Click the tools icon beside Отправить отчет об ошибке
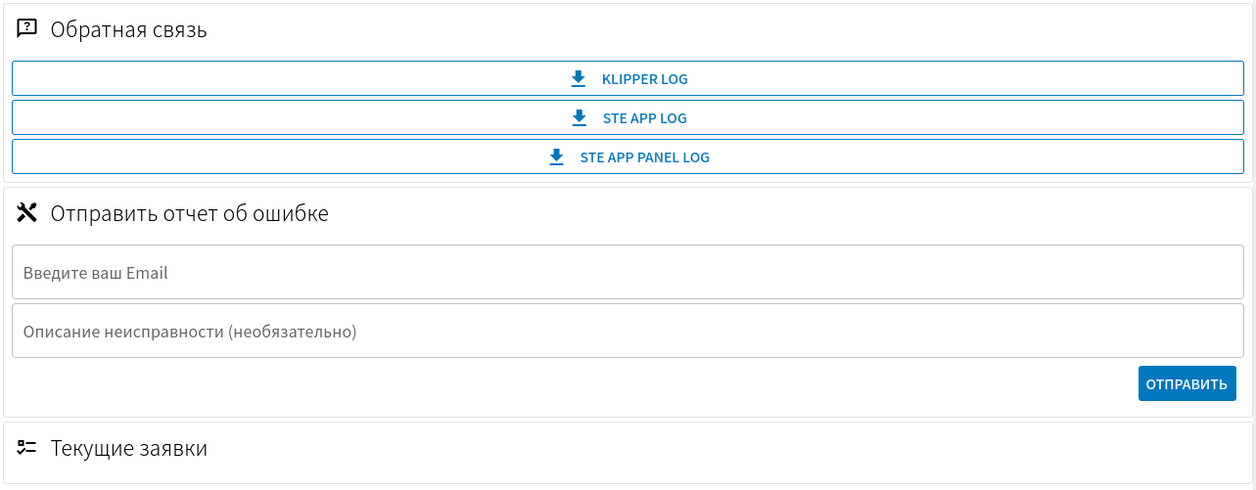Viewport: 1256px width, 490px height. pyautogui.click(x=27, y=212)
